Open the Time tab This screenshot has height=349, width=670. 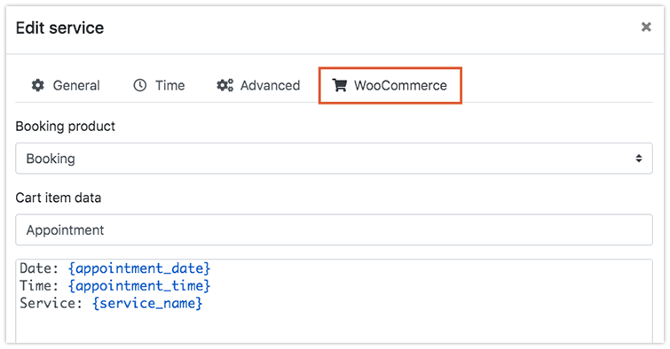(x=159, y=85)
